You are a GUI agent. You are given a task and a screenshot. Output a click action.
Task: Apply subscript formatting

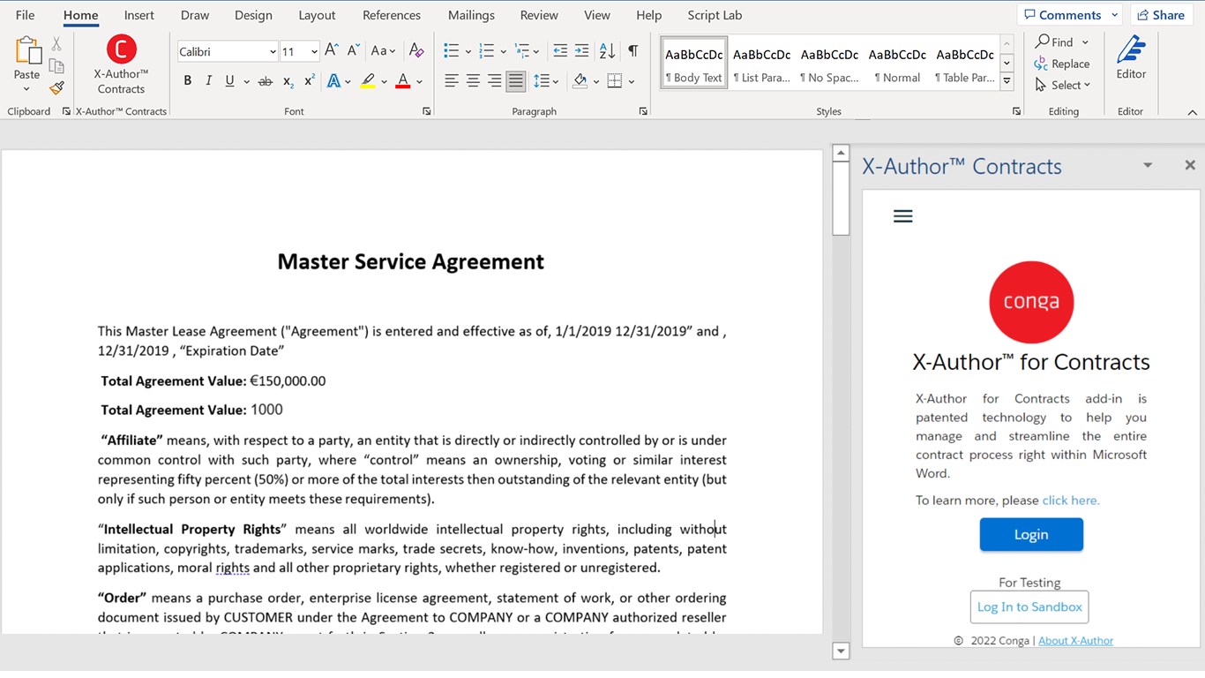tap(288, 81)
